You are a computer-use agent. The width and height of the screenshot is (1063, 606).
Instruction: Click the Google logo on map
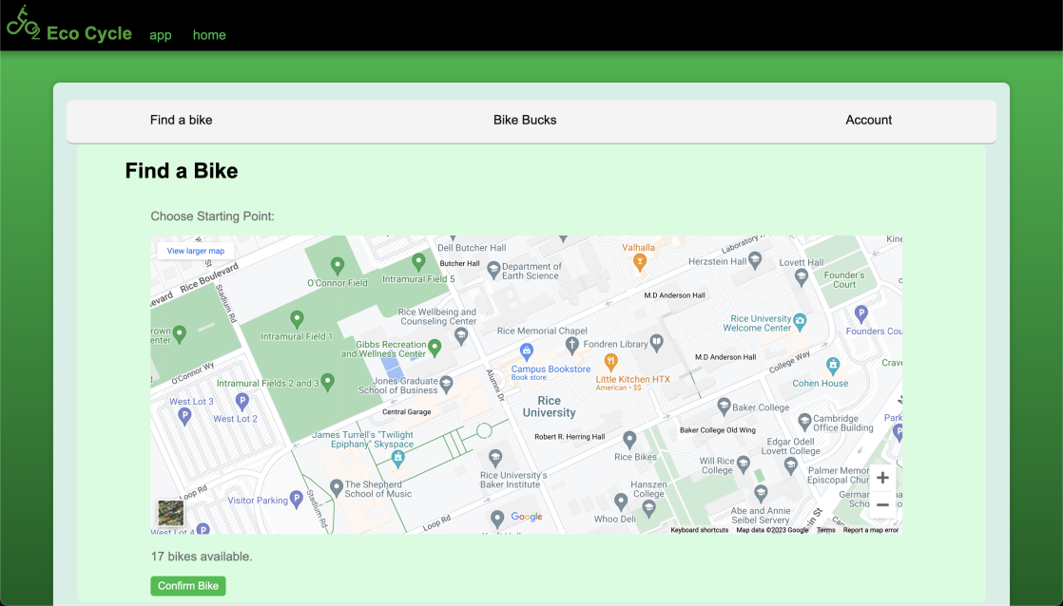527,517
